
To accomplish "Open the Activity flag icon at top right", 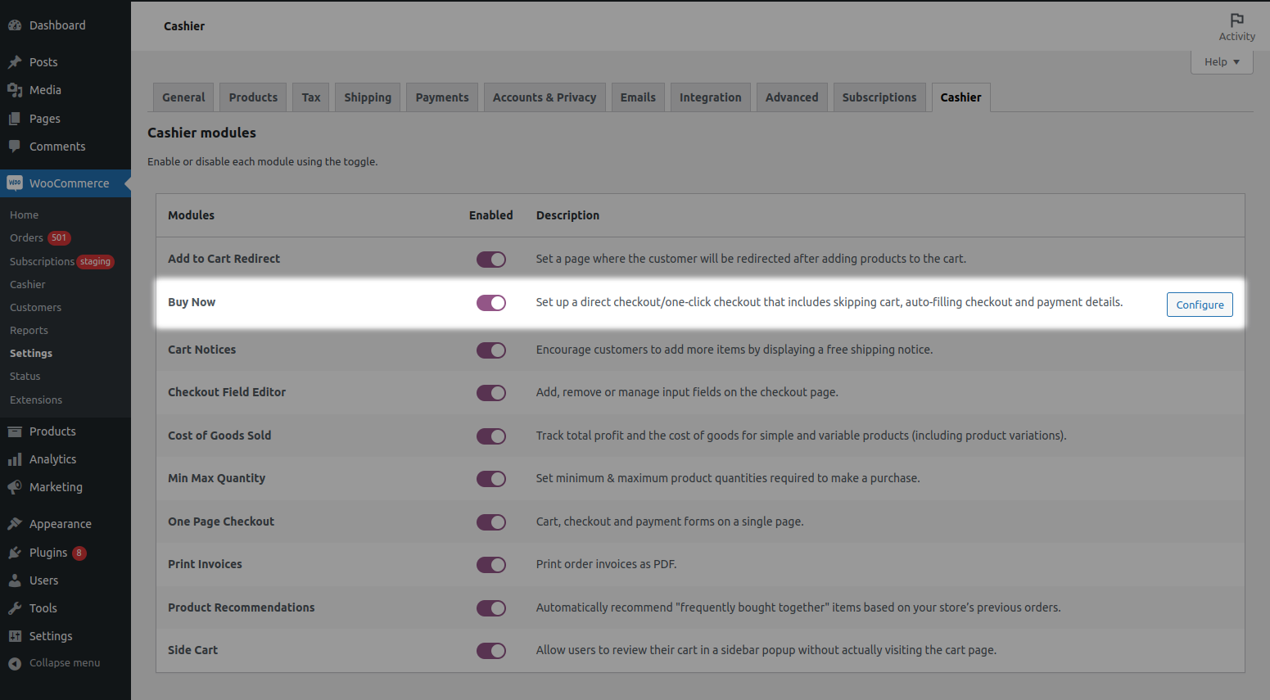I will 1236,19.
